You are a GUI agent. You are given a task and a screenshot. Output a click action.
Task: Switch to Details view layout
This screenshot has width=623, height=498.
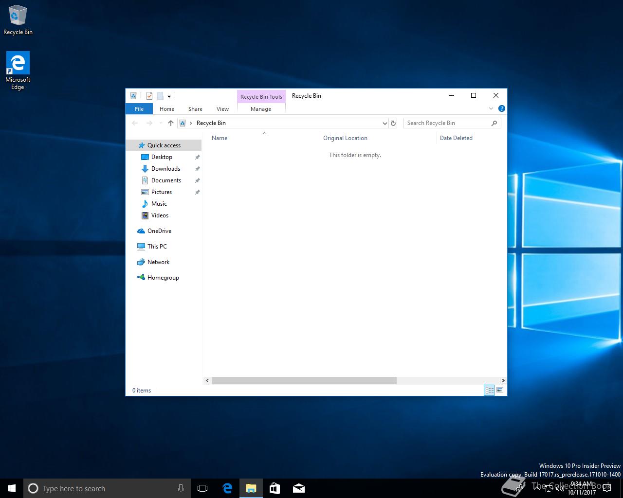coord(489,390)
